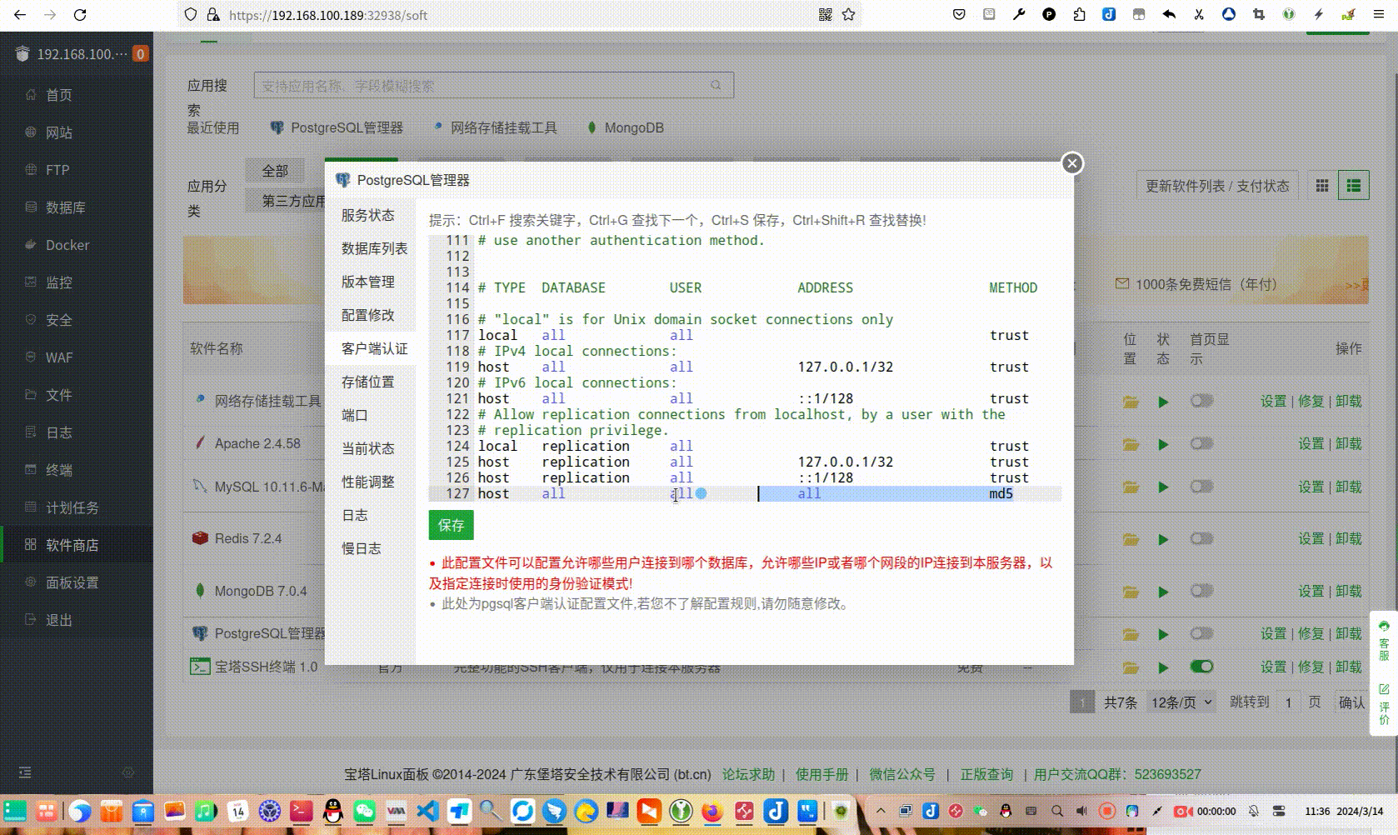Screen dimensions: 1398x835
Task: Select 软件商店 in the left sidebar
Action: click(77, 545)
